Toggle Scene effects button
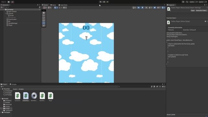 (150, 8)
